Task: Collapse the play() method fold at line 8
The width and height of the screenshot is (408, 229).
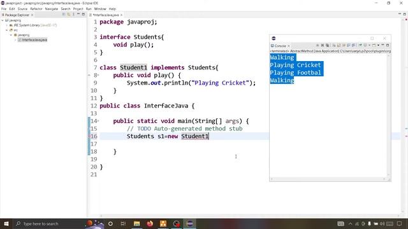Action: pyautogui.click(x=98, y=75)
